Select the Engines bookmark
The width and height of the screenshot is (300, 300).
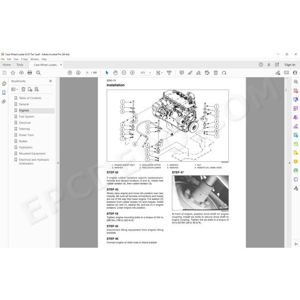[24, 111]
